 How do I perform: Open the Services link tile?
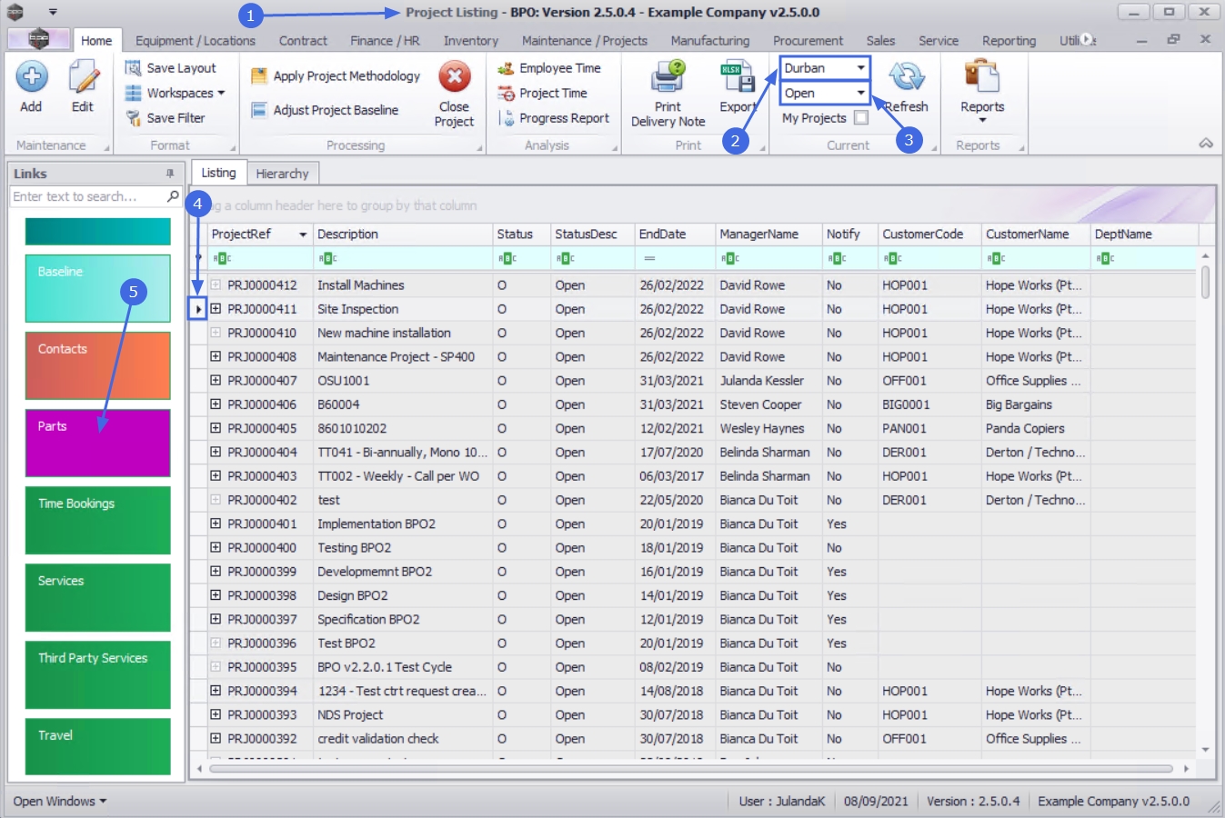pyautogui.click(x=98, y=597)
